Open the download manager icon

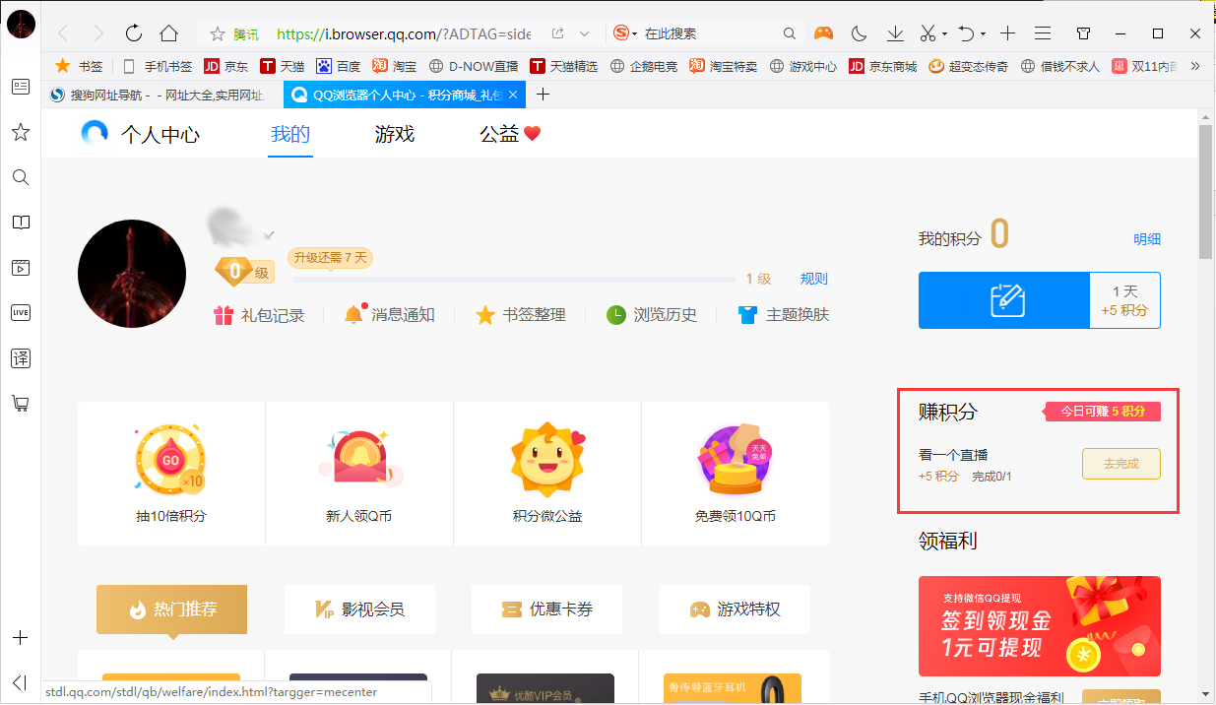pos(894,32)
